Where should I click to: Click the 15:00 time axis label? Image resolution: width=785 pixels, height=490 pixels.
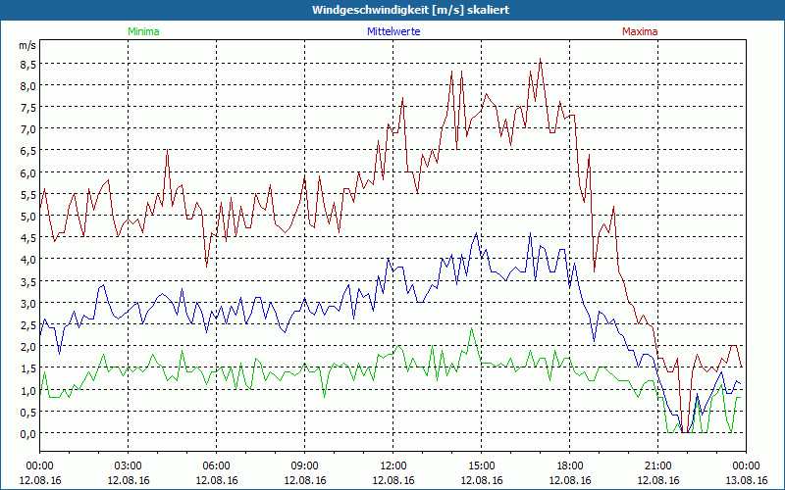[481, 466]
